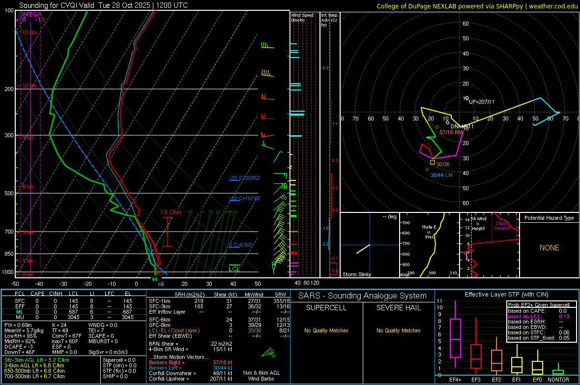Viewport: 580px width, 385px height.
Task: Click the 'EF2' axis label
Action: [x=496, y=380]
